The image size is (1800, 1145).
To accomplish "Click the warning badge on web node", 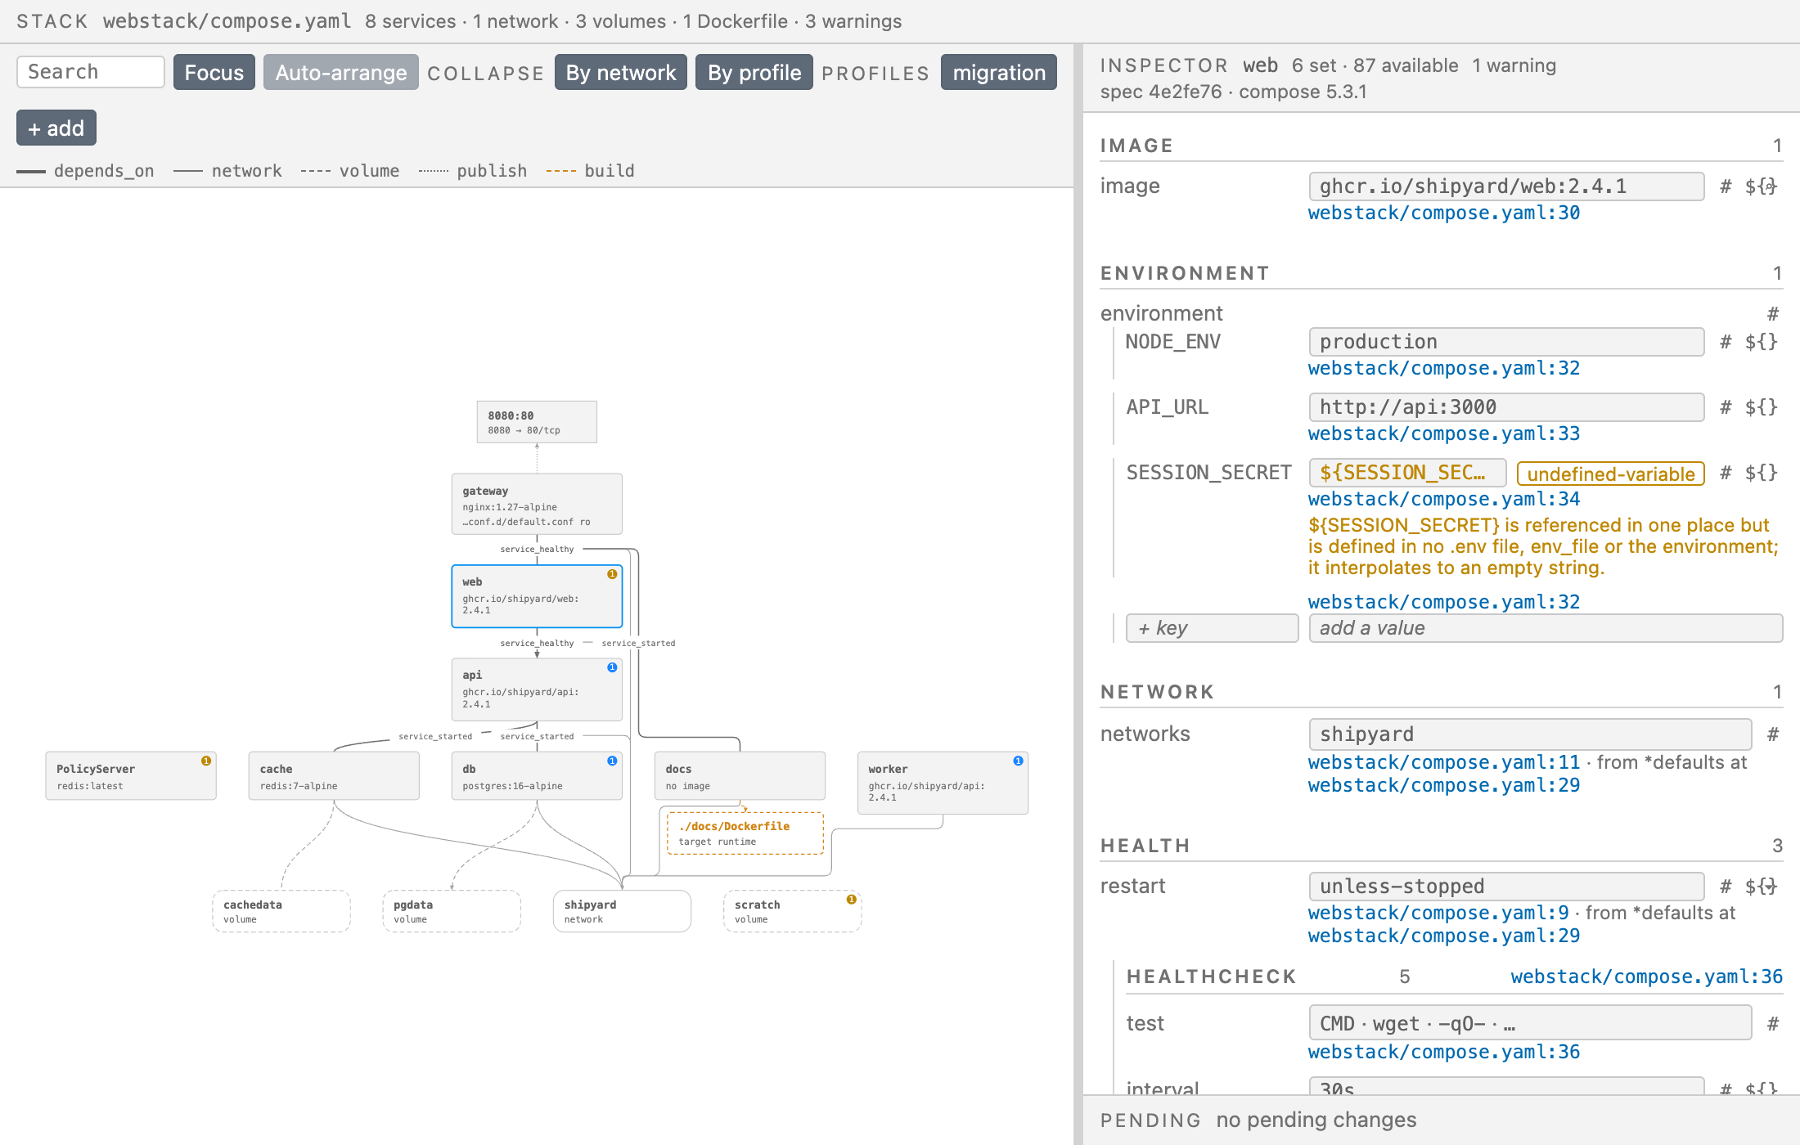I will (612, 574).
